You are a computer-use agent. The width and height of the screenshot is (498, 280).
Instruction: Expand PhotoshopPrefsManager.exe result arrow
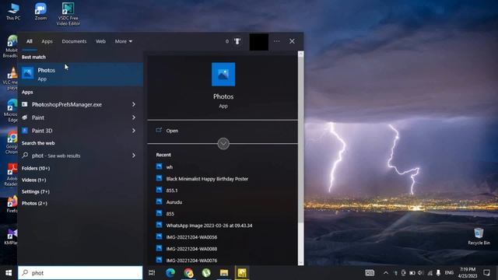click(x=134, y=104)
